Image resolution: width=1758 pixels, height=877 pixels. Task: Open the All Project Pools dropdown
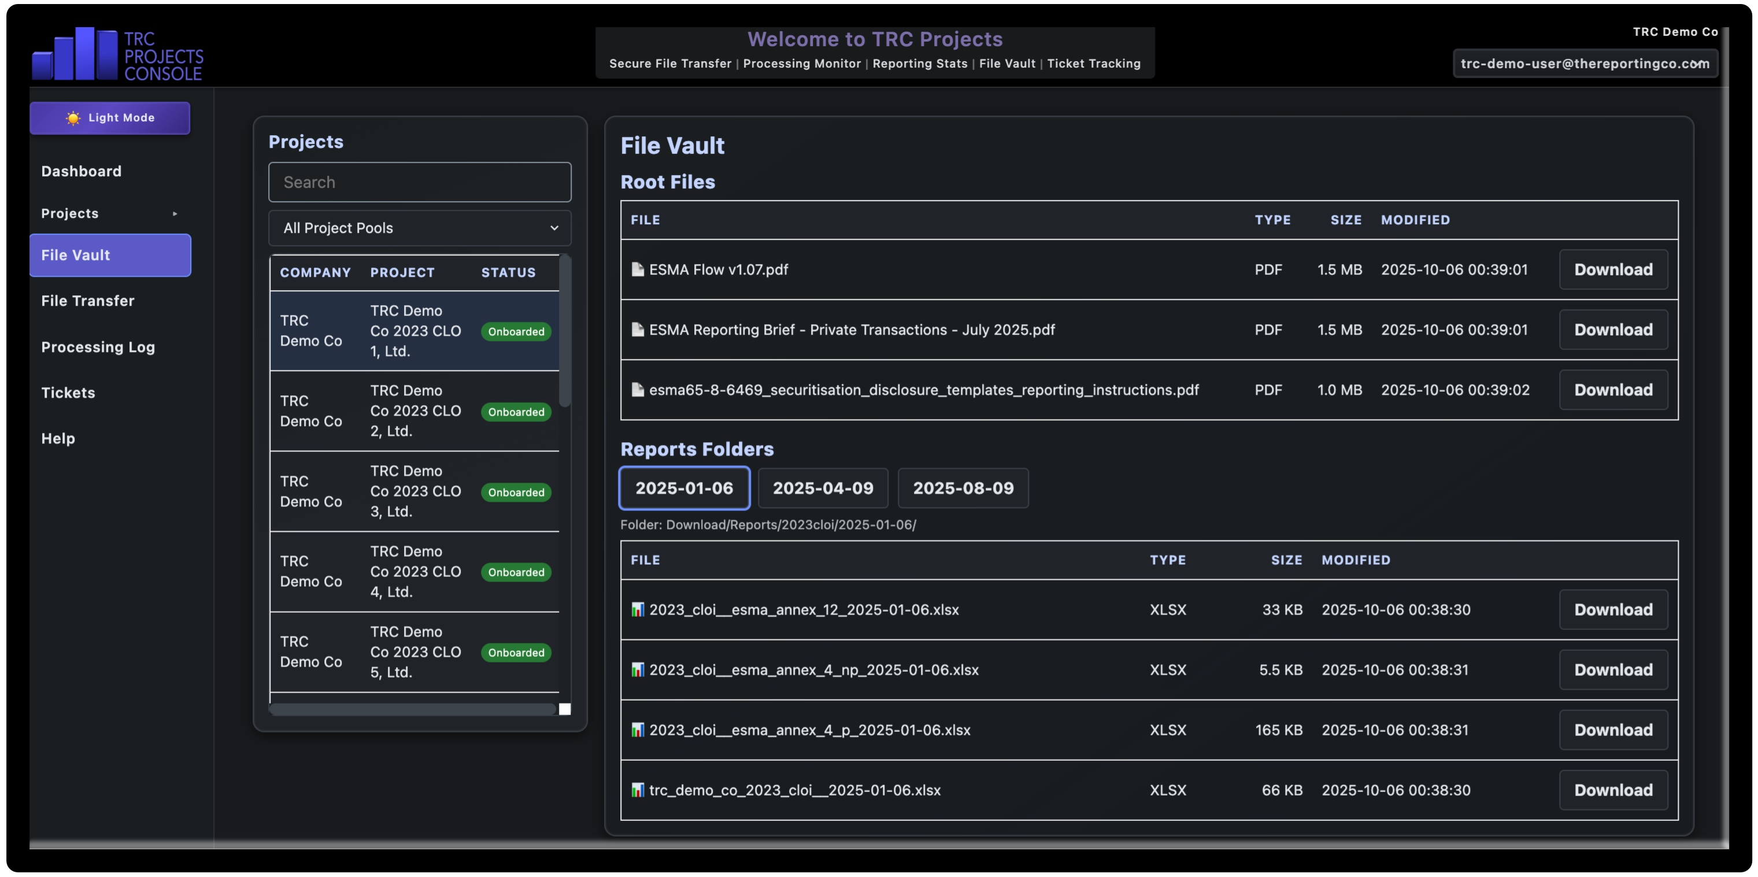tap(419, 228)
